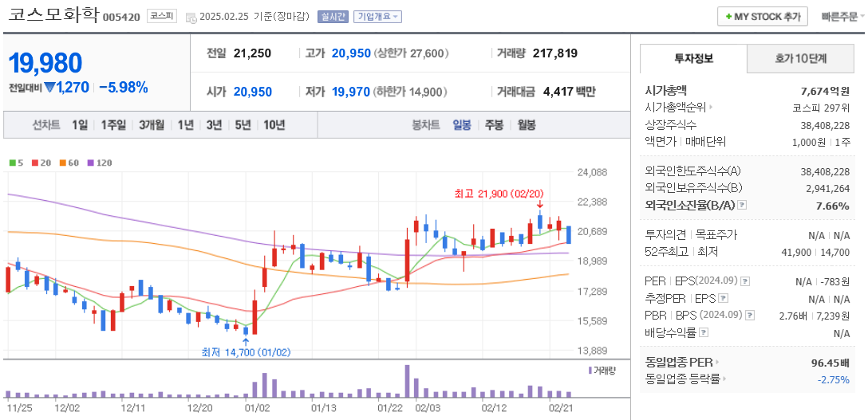Select the 3개월 line chart period
The width and height of the screenshot is (868, 420).
(x=152, y=125)
